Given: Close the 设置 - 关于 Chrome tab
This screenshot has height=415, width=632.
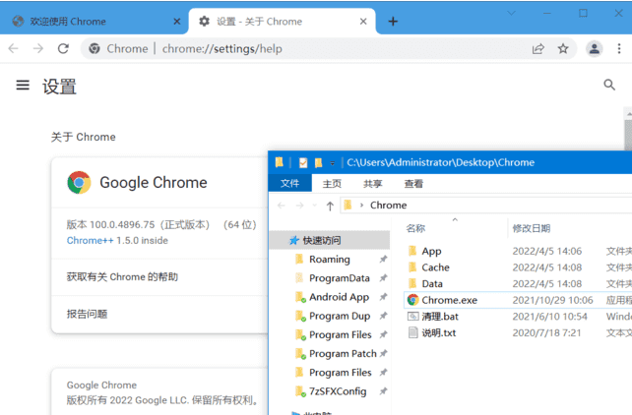Looking at the screenshot, I should [363, 22].
